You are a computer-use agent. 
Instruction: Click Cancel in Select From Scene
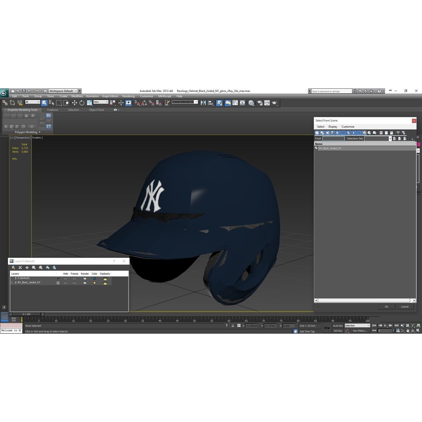404,307
